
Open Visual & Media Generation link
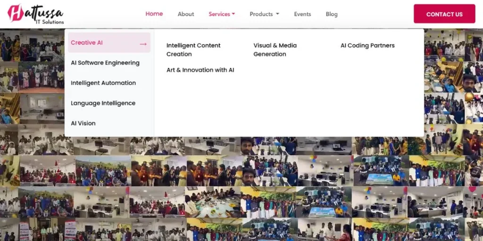pos(275,49)
